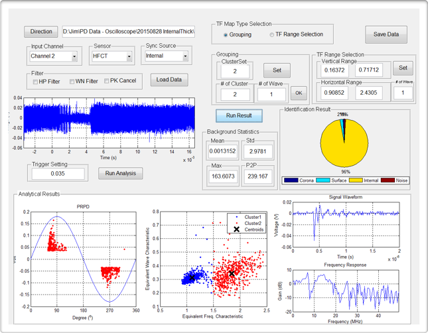
Task: Confirm with the OK button
Action: pyautogui.click(x=298, y=94)
